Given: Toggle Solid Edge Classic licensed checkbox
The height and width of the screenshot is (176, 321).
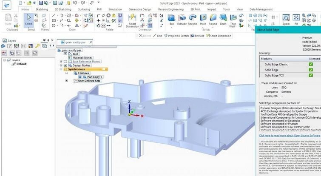Looking at the screenshot, I should (311, 64).
